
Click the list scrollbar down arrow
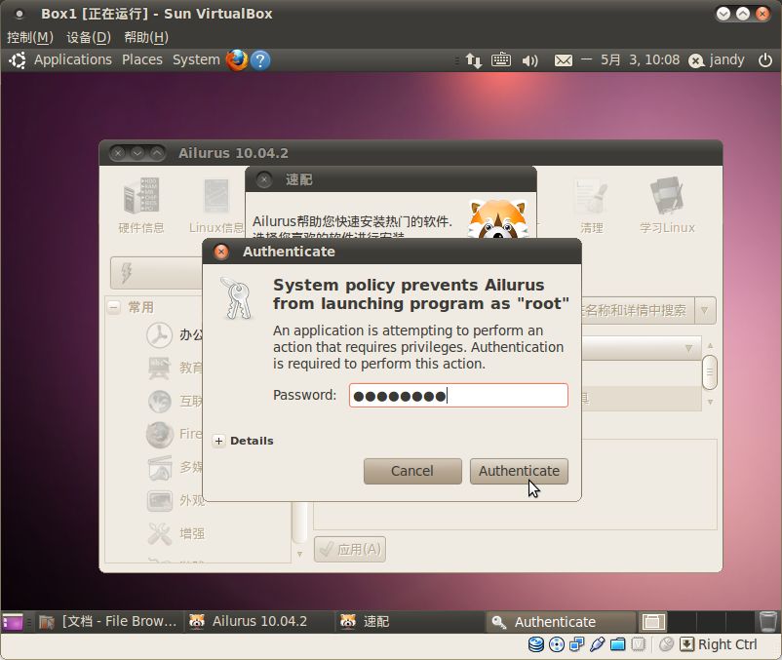coord(710,402)
